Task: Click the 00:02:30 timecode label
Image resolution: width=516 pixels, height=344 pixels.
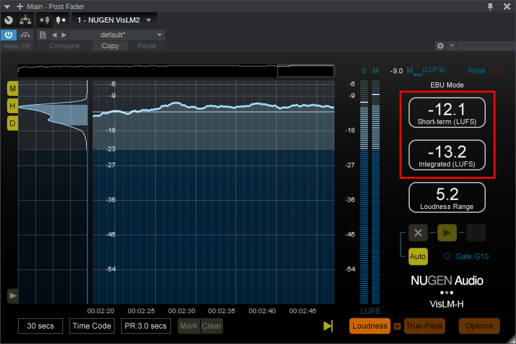Action: pyautogui.click(x=181, y=311)
